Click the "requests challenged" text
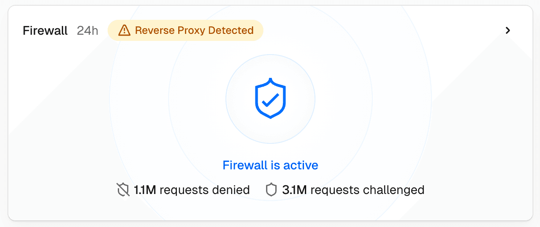 click(367, 190)
